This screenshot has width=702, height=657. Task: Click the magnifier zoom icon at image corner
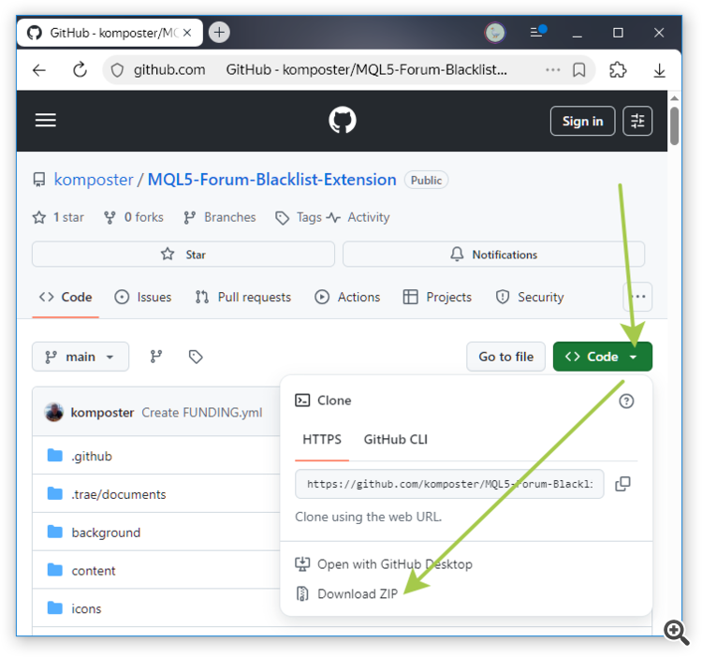coord(676,632)
